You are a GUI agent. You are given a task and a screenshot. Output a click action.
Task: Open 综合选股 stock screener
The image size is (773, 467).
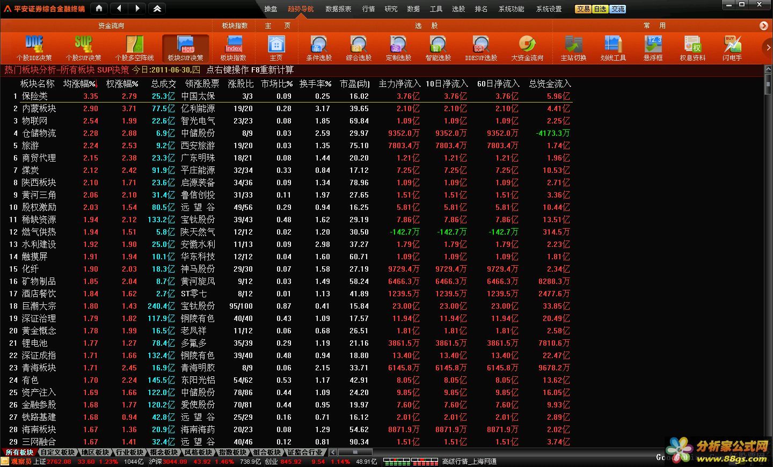(359, 48)
